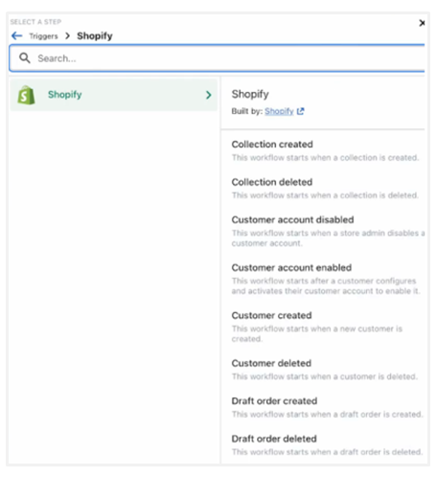The image size is (437, 477).
Task: Close the Select a Step panel
Action: [422, 23]
